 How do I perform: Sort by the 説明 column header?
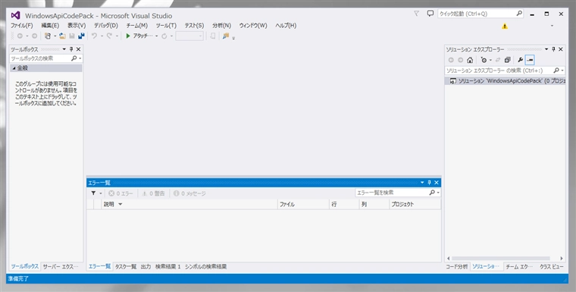coord(189,205)
